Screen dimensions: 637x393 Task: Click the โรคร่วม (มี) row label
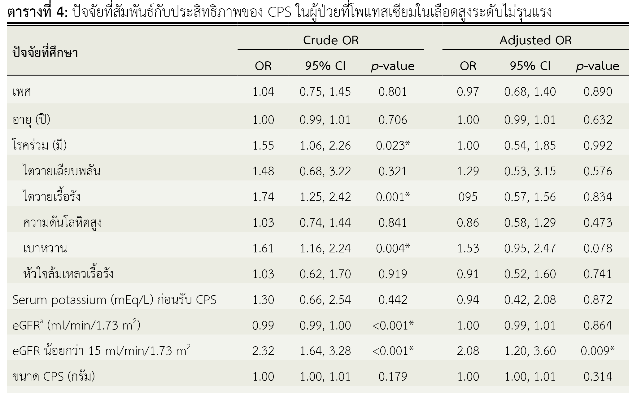[40, 145]
